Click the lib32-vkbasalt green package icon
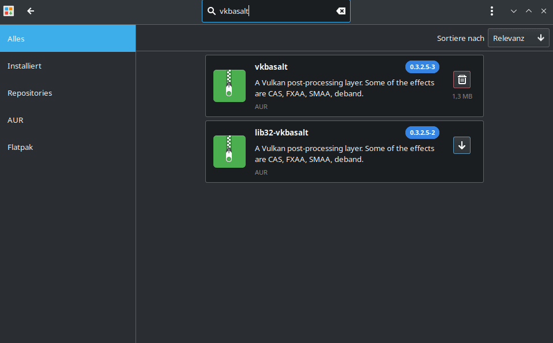 click(229, 152)
